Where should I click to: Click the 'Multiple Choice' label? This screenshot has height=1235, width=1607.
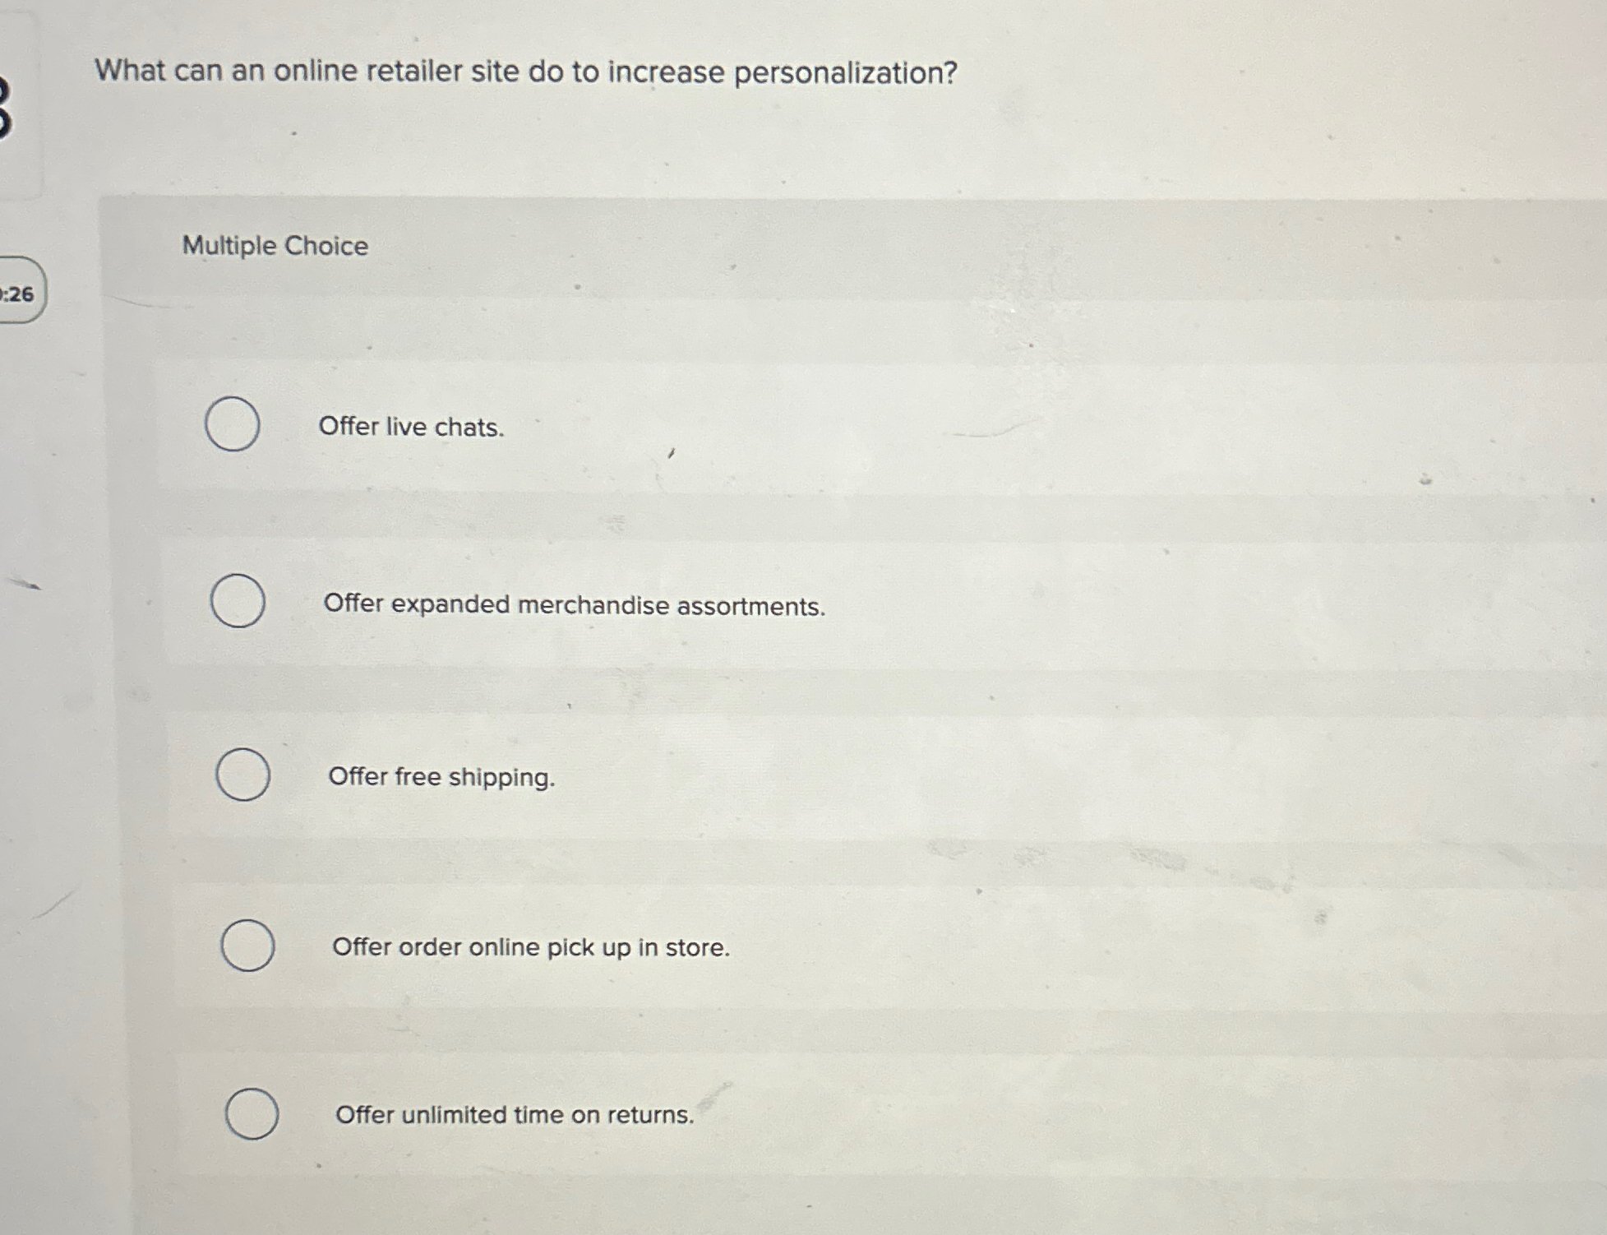point(273,246)
